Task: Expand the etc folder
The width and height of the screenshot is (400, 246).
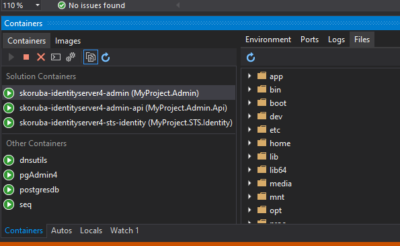Action: point(249,129)
